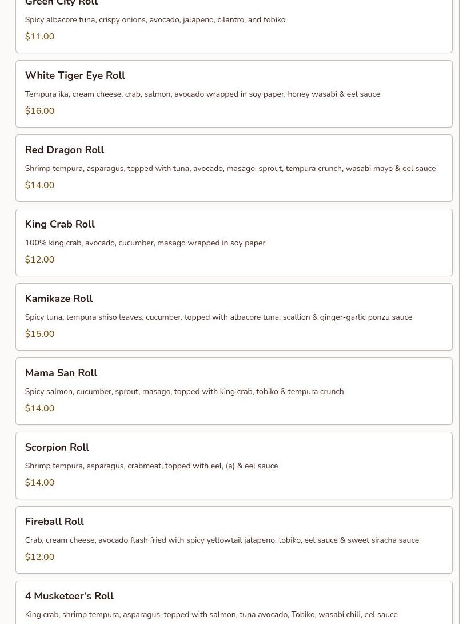Screen dimensions: 471x624
Task: Click the 4 Musketeer's Roll ingredients description
Action: click(x=211, y=614)
